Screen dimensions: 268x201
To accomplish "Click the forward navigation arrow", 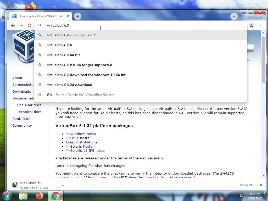I will point(21,25).
